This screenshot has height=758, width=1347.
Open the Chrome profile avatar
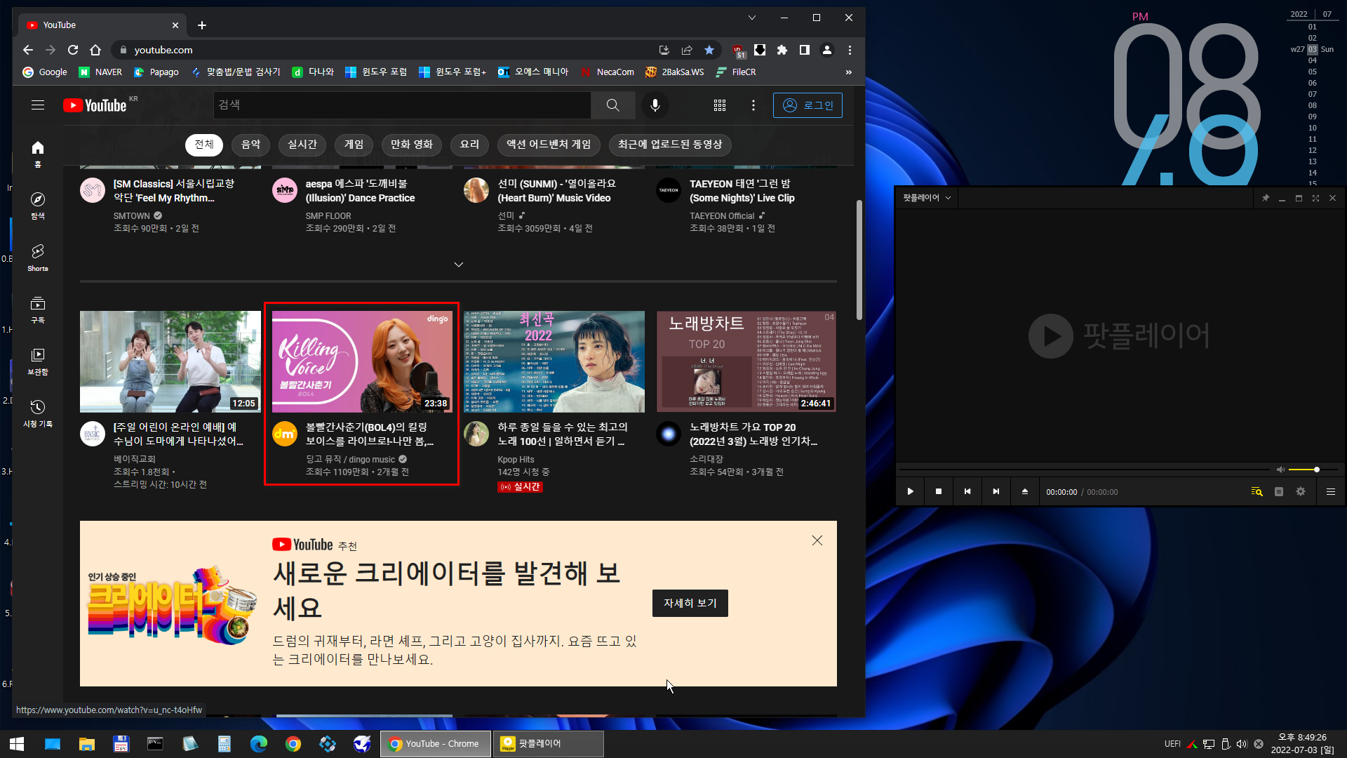tap(827, 50)
